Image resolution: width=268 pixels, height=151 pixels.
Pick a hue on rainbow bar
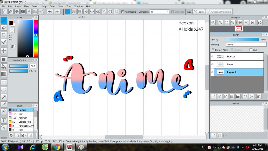36,38
